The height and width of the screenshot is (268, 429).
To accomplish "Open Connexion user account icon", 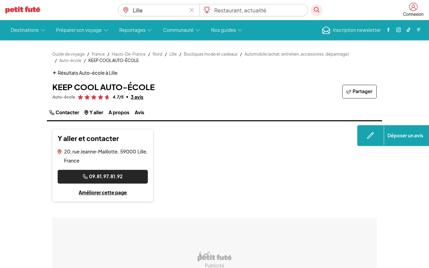I will pos(413,7).
